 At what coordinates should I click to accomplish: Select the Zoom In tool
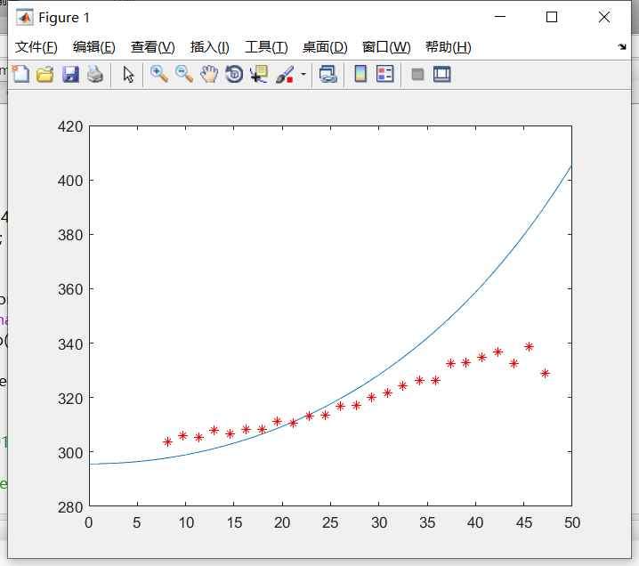(159, 75)
